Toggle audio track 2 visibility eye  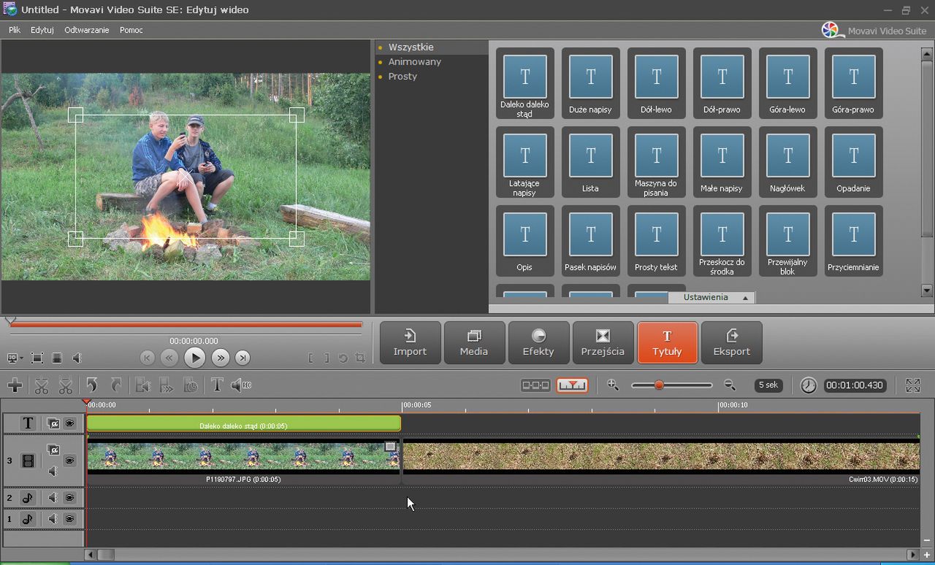point(69,498)
